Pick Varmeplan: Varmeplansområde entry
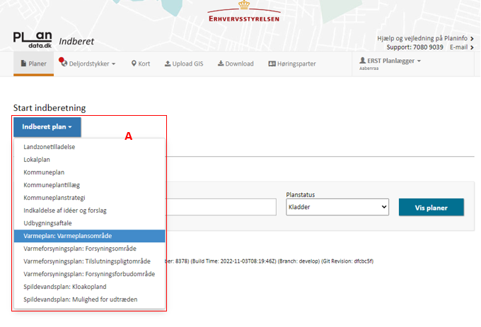Image resolution: width=481 pixels, height=327 pixels. pyautogui.click(x=67, y=236)
